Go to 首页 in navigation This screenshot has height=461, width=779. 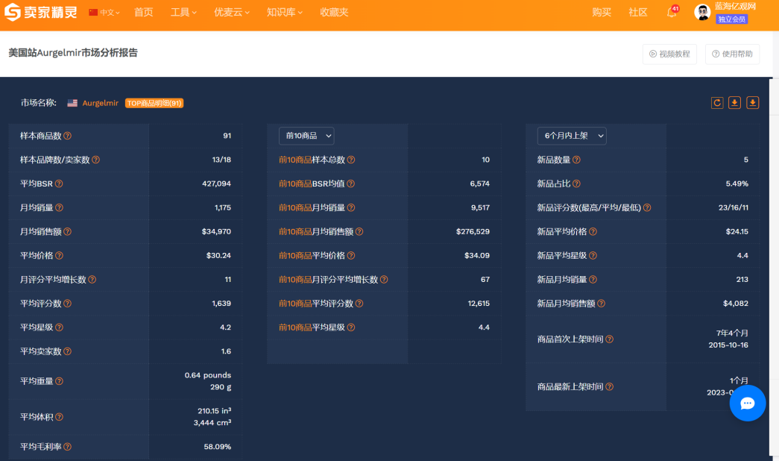click(143, 13)
